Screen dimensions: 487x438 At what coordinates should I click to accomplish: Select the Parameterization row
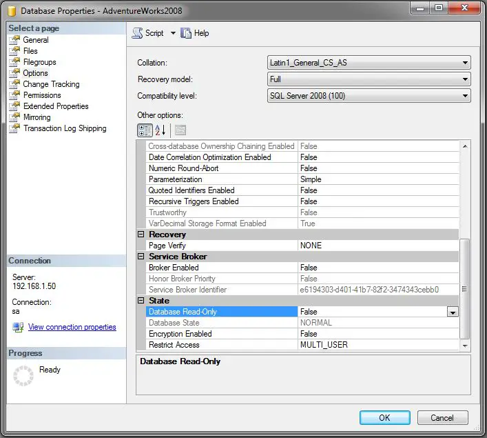(302, 179)
